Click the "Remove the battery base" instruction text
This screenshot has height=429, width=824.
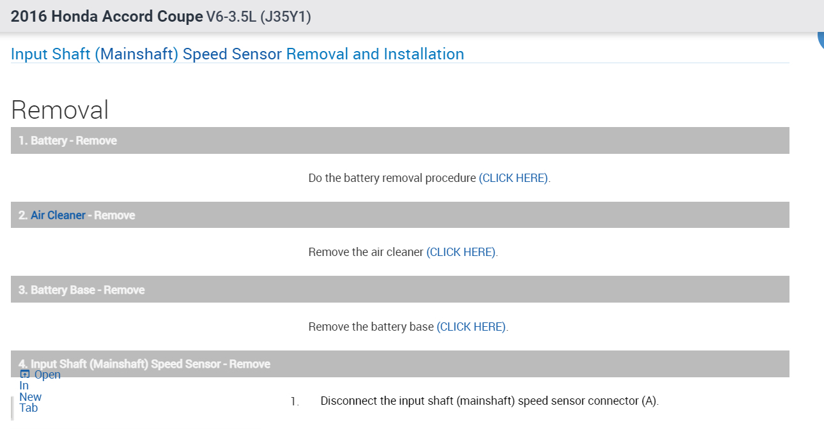pyautogui.click(x=371, y=327)
